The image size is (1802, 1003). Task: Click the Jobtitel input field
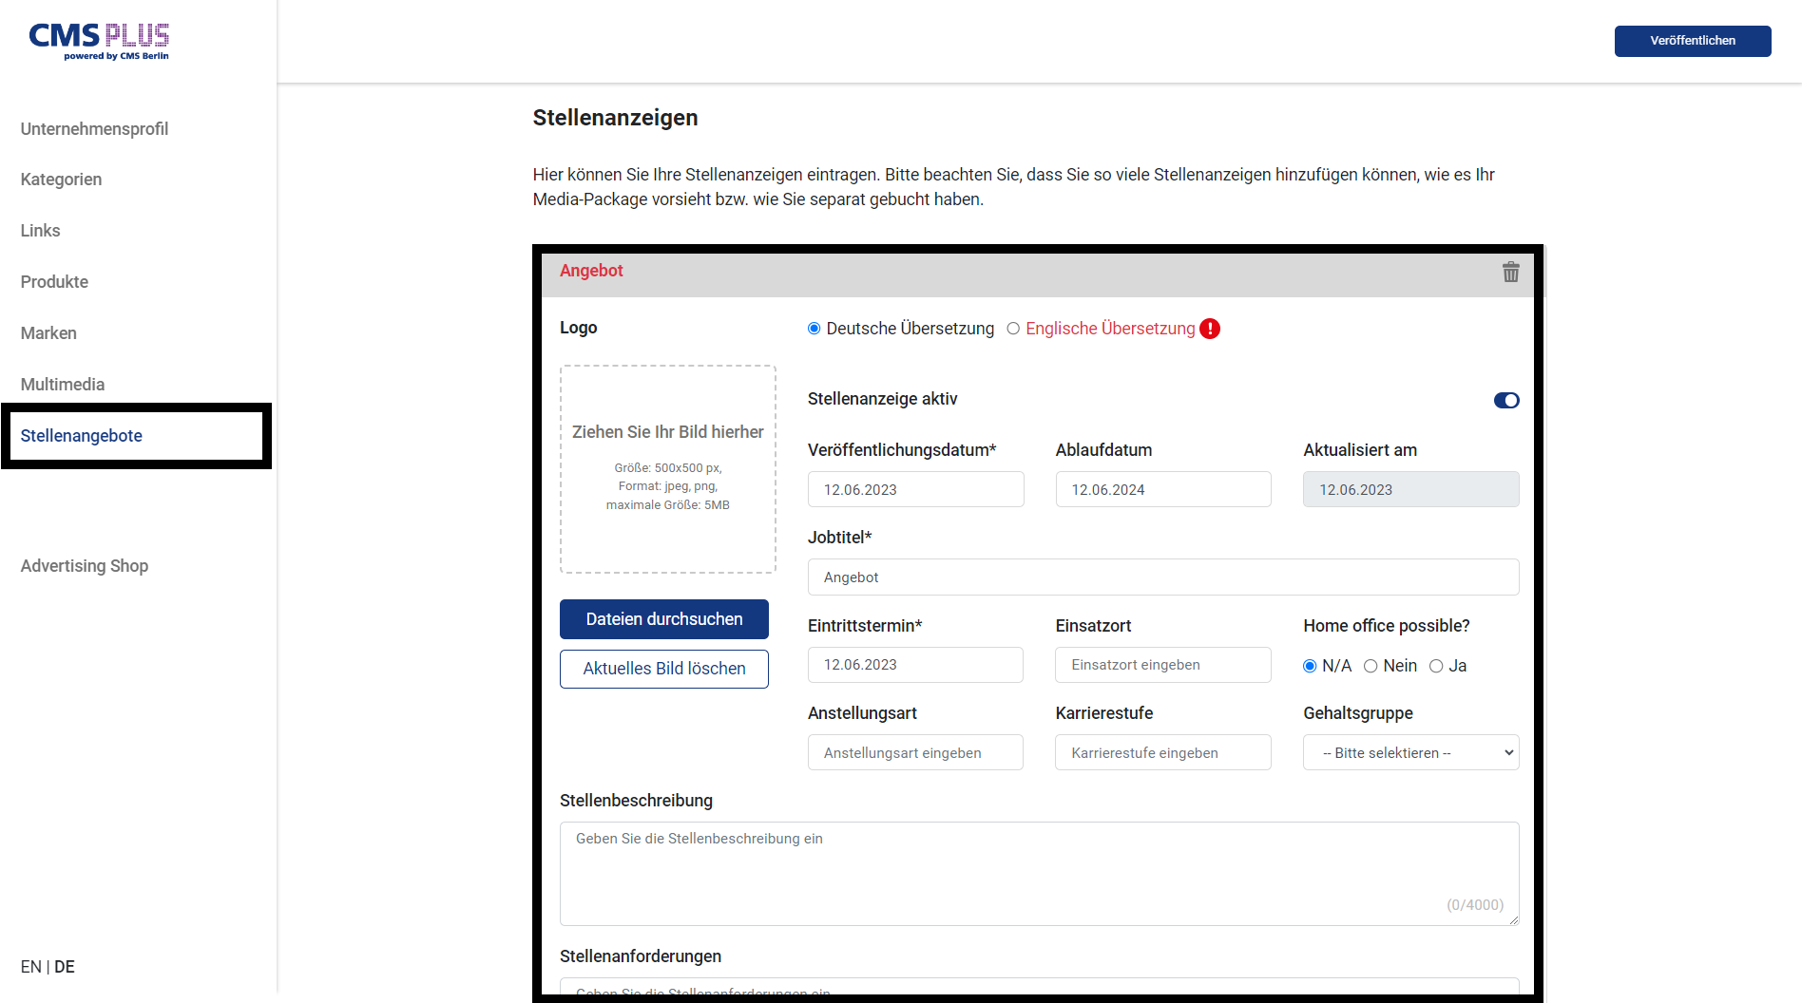1163,577
